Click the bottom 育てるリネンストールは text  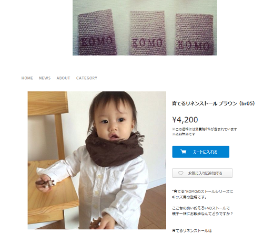(x=192, y=231)
